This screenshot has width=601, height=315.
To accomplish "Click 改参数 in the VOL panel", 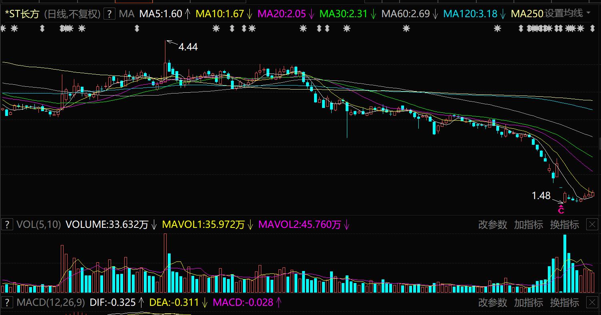I will tap(492, 225).
